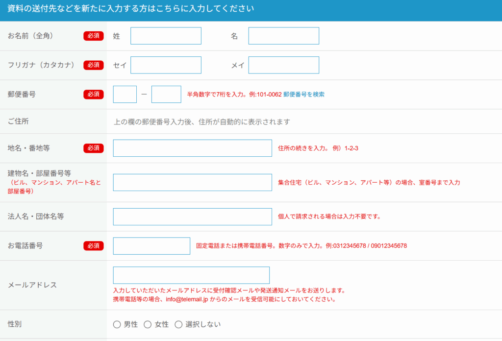Screen dimensions: 502x341
Task: Select the 男性 gender radio button
Action: (117, 324)
